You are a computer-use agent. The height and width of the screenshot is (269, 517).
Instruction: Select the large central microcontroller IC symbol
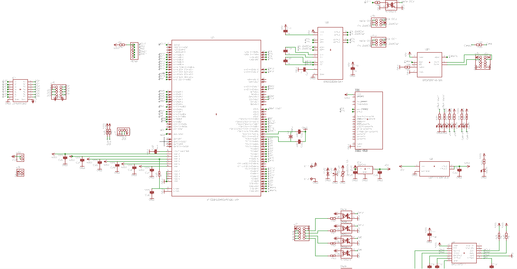216,118
